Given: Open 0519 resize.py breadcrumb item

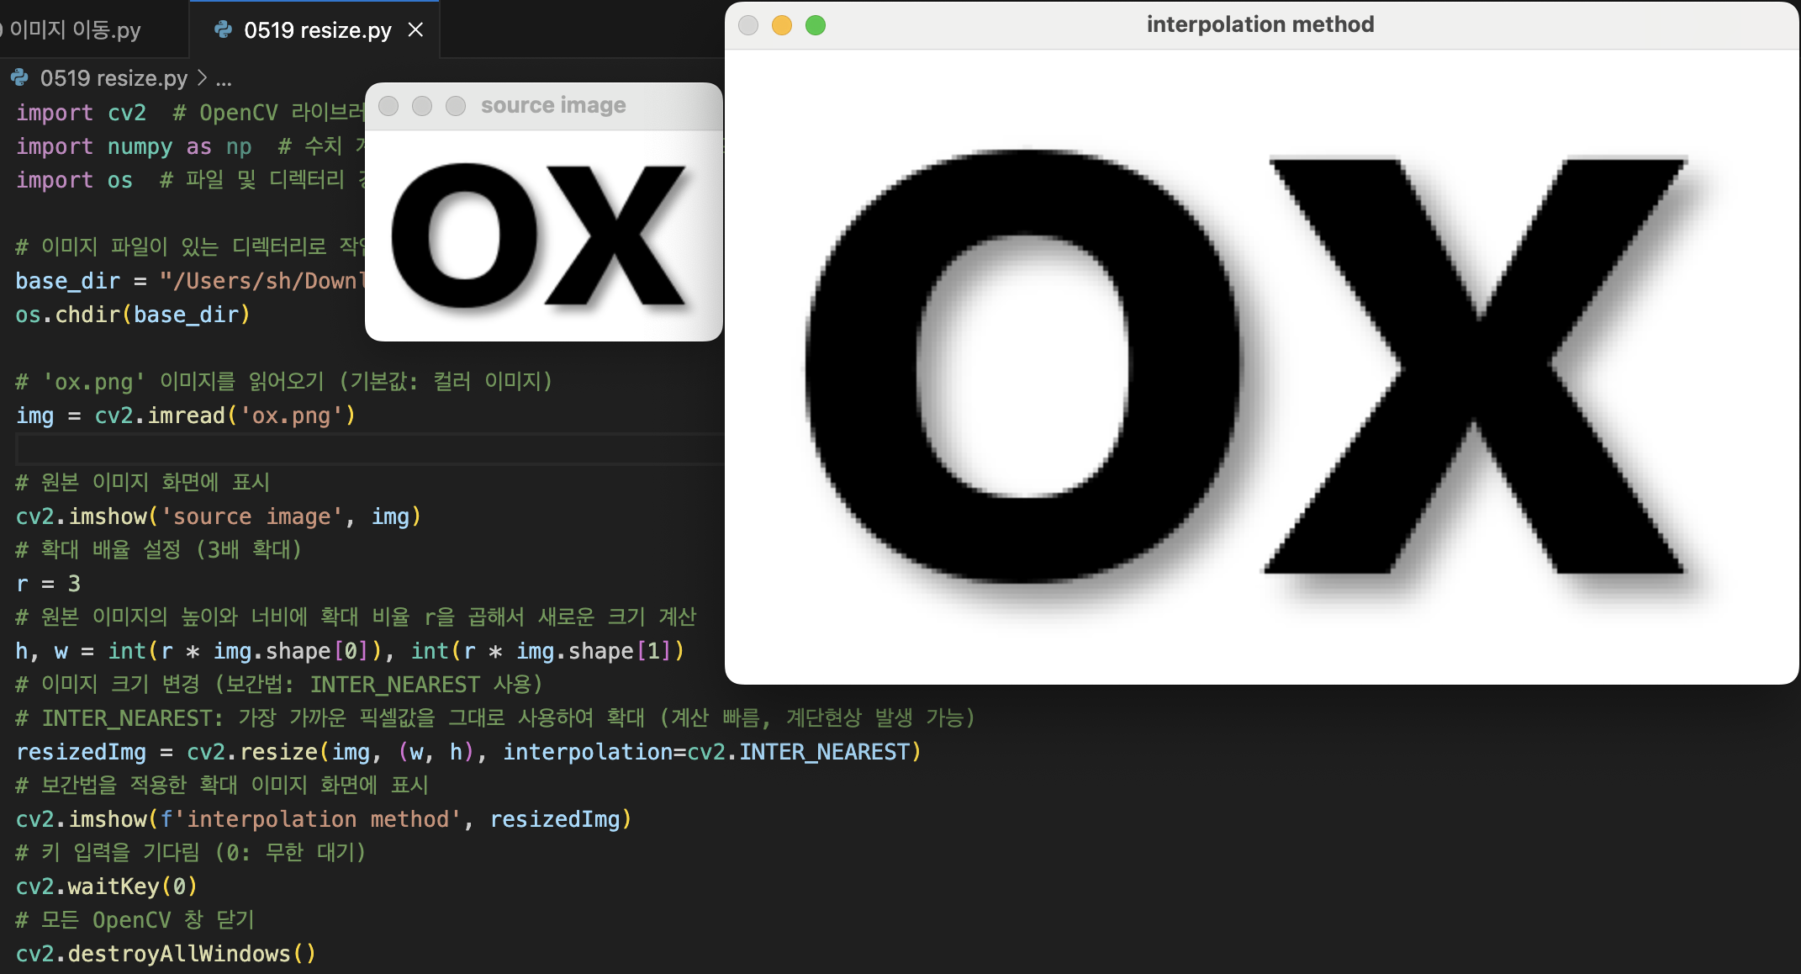Looking at the screenshot, I should coord(114,78).
